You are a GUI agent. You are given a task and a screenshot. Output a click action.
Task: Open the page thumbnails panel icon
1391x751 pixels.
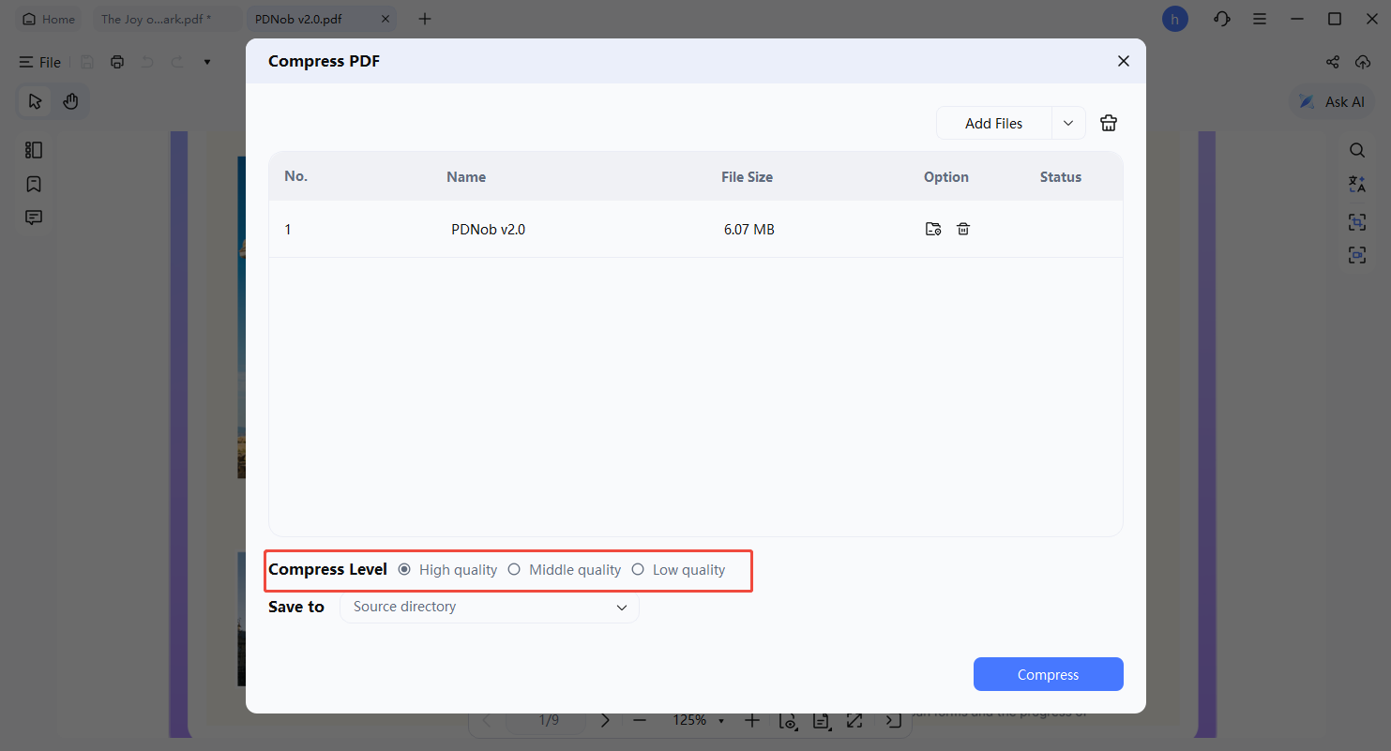tap(34, 149)
